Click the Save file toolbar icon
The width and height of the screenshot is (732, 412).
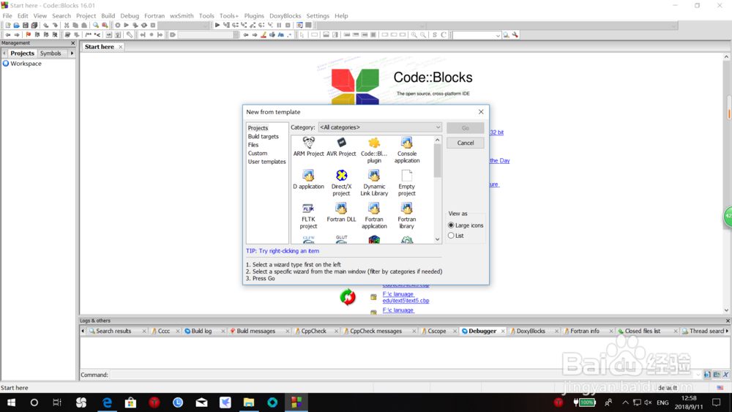tap(25, 25)
